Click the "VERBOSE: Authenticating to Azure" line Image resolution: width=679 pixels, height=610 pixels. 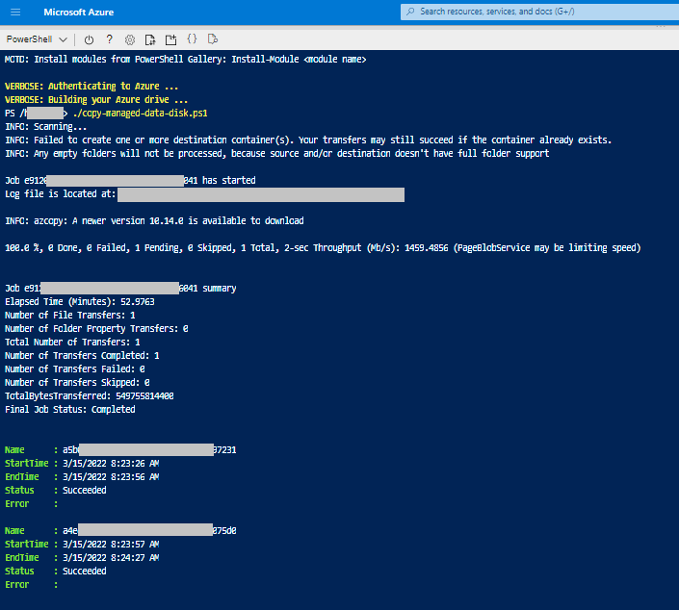coord(91,86)
